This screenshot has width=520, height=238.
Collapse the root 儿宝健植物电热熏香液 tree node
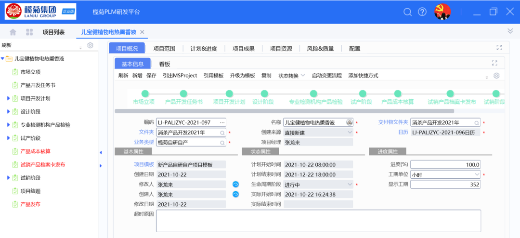pyautogui.click(x=3, y=59)
